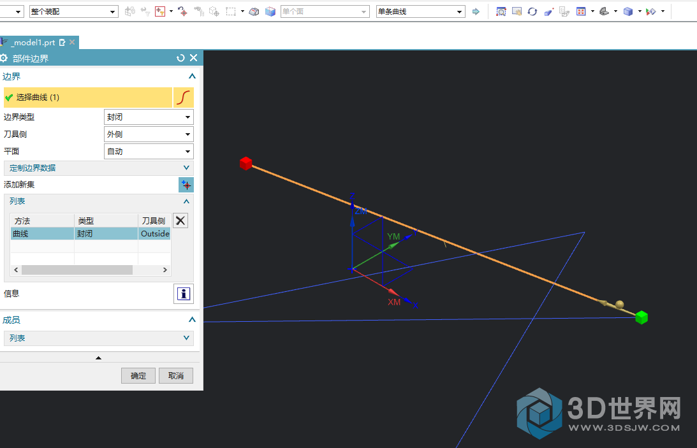
Task: Click the 添加新集 add new set icon
Action: pyautogui.click(x=186, y=185)
